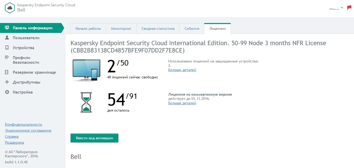The height and width of the screenshot is (168, 354).
Task: Switch to the Мониторинг tab
Action: [121, 29]
